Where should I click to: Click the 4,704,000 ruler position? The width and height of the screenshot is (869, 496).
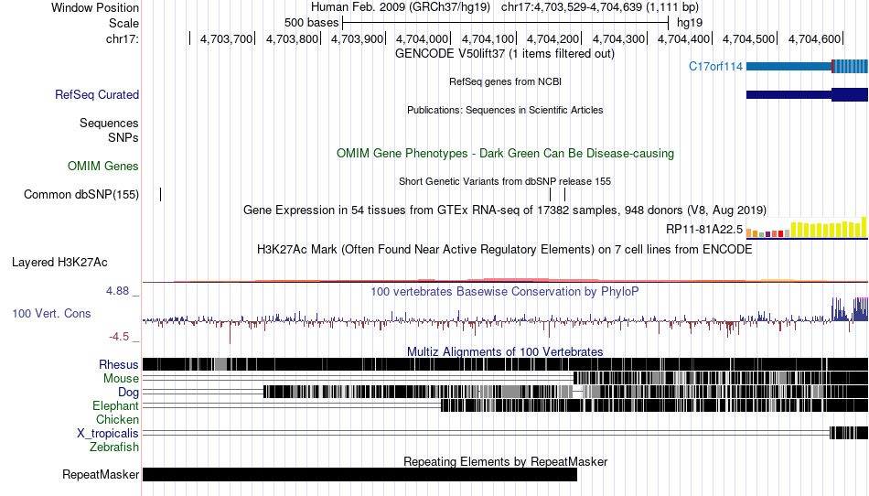(422, 38)
